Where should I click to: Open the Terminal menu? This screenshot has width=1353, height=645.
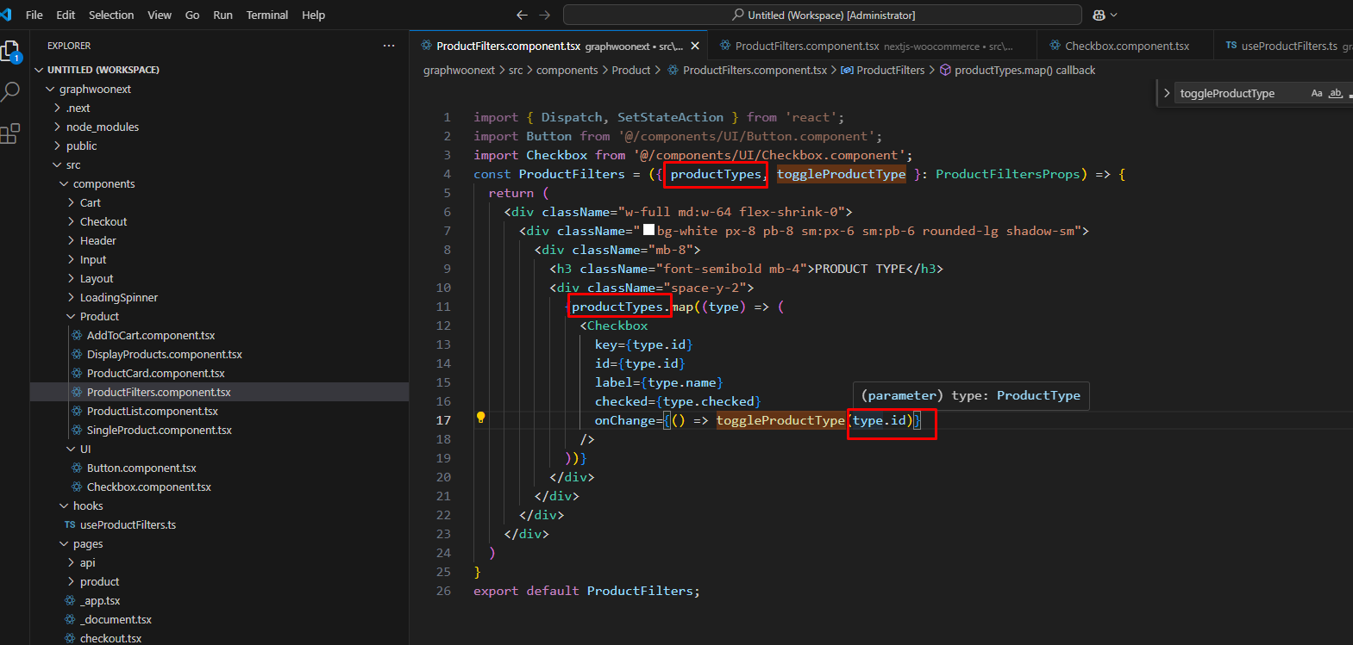[x=266, y=15]
